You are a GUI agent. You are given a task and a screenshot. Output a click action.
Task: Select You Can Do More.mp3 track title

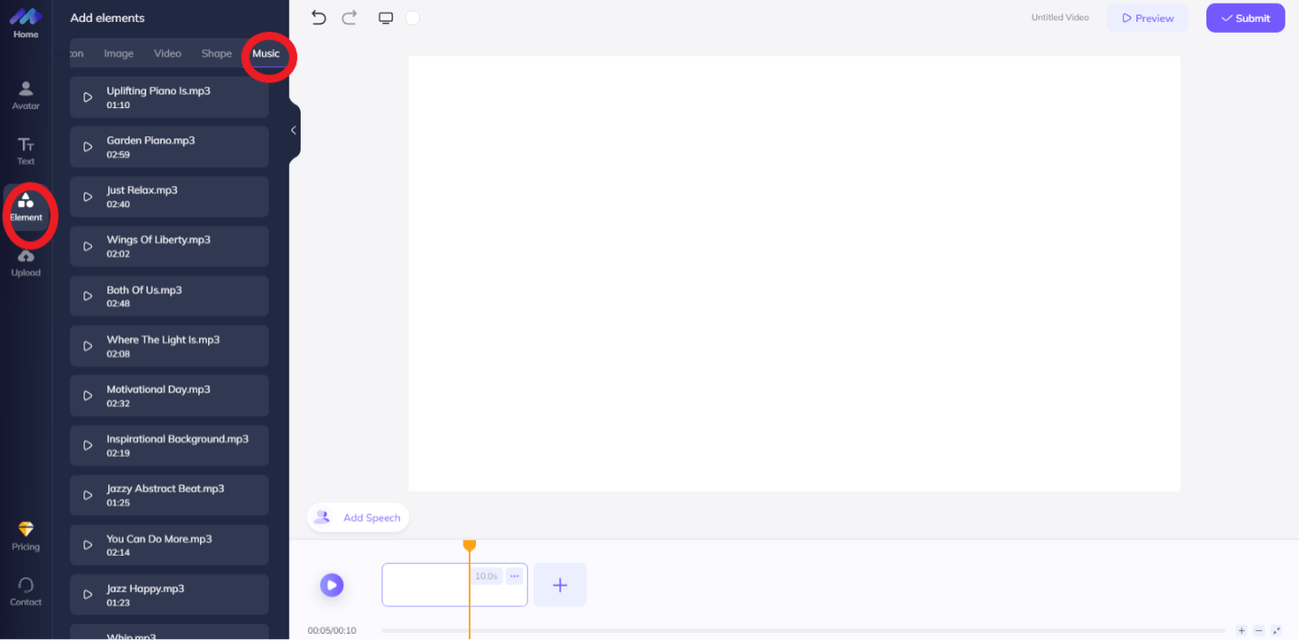tap(159, 539)
